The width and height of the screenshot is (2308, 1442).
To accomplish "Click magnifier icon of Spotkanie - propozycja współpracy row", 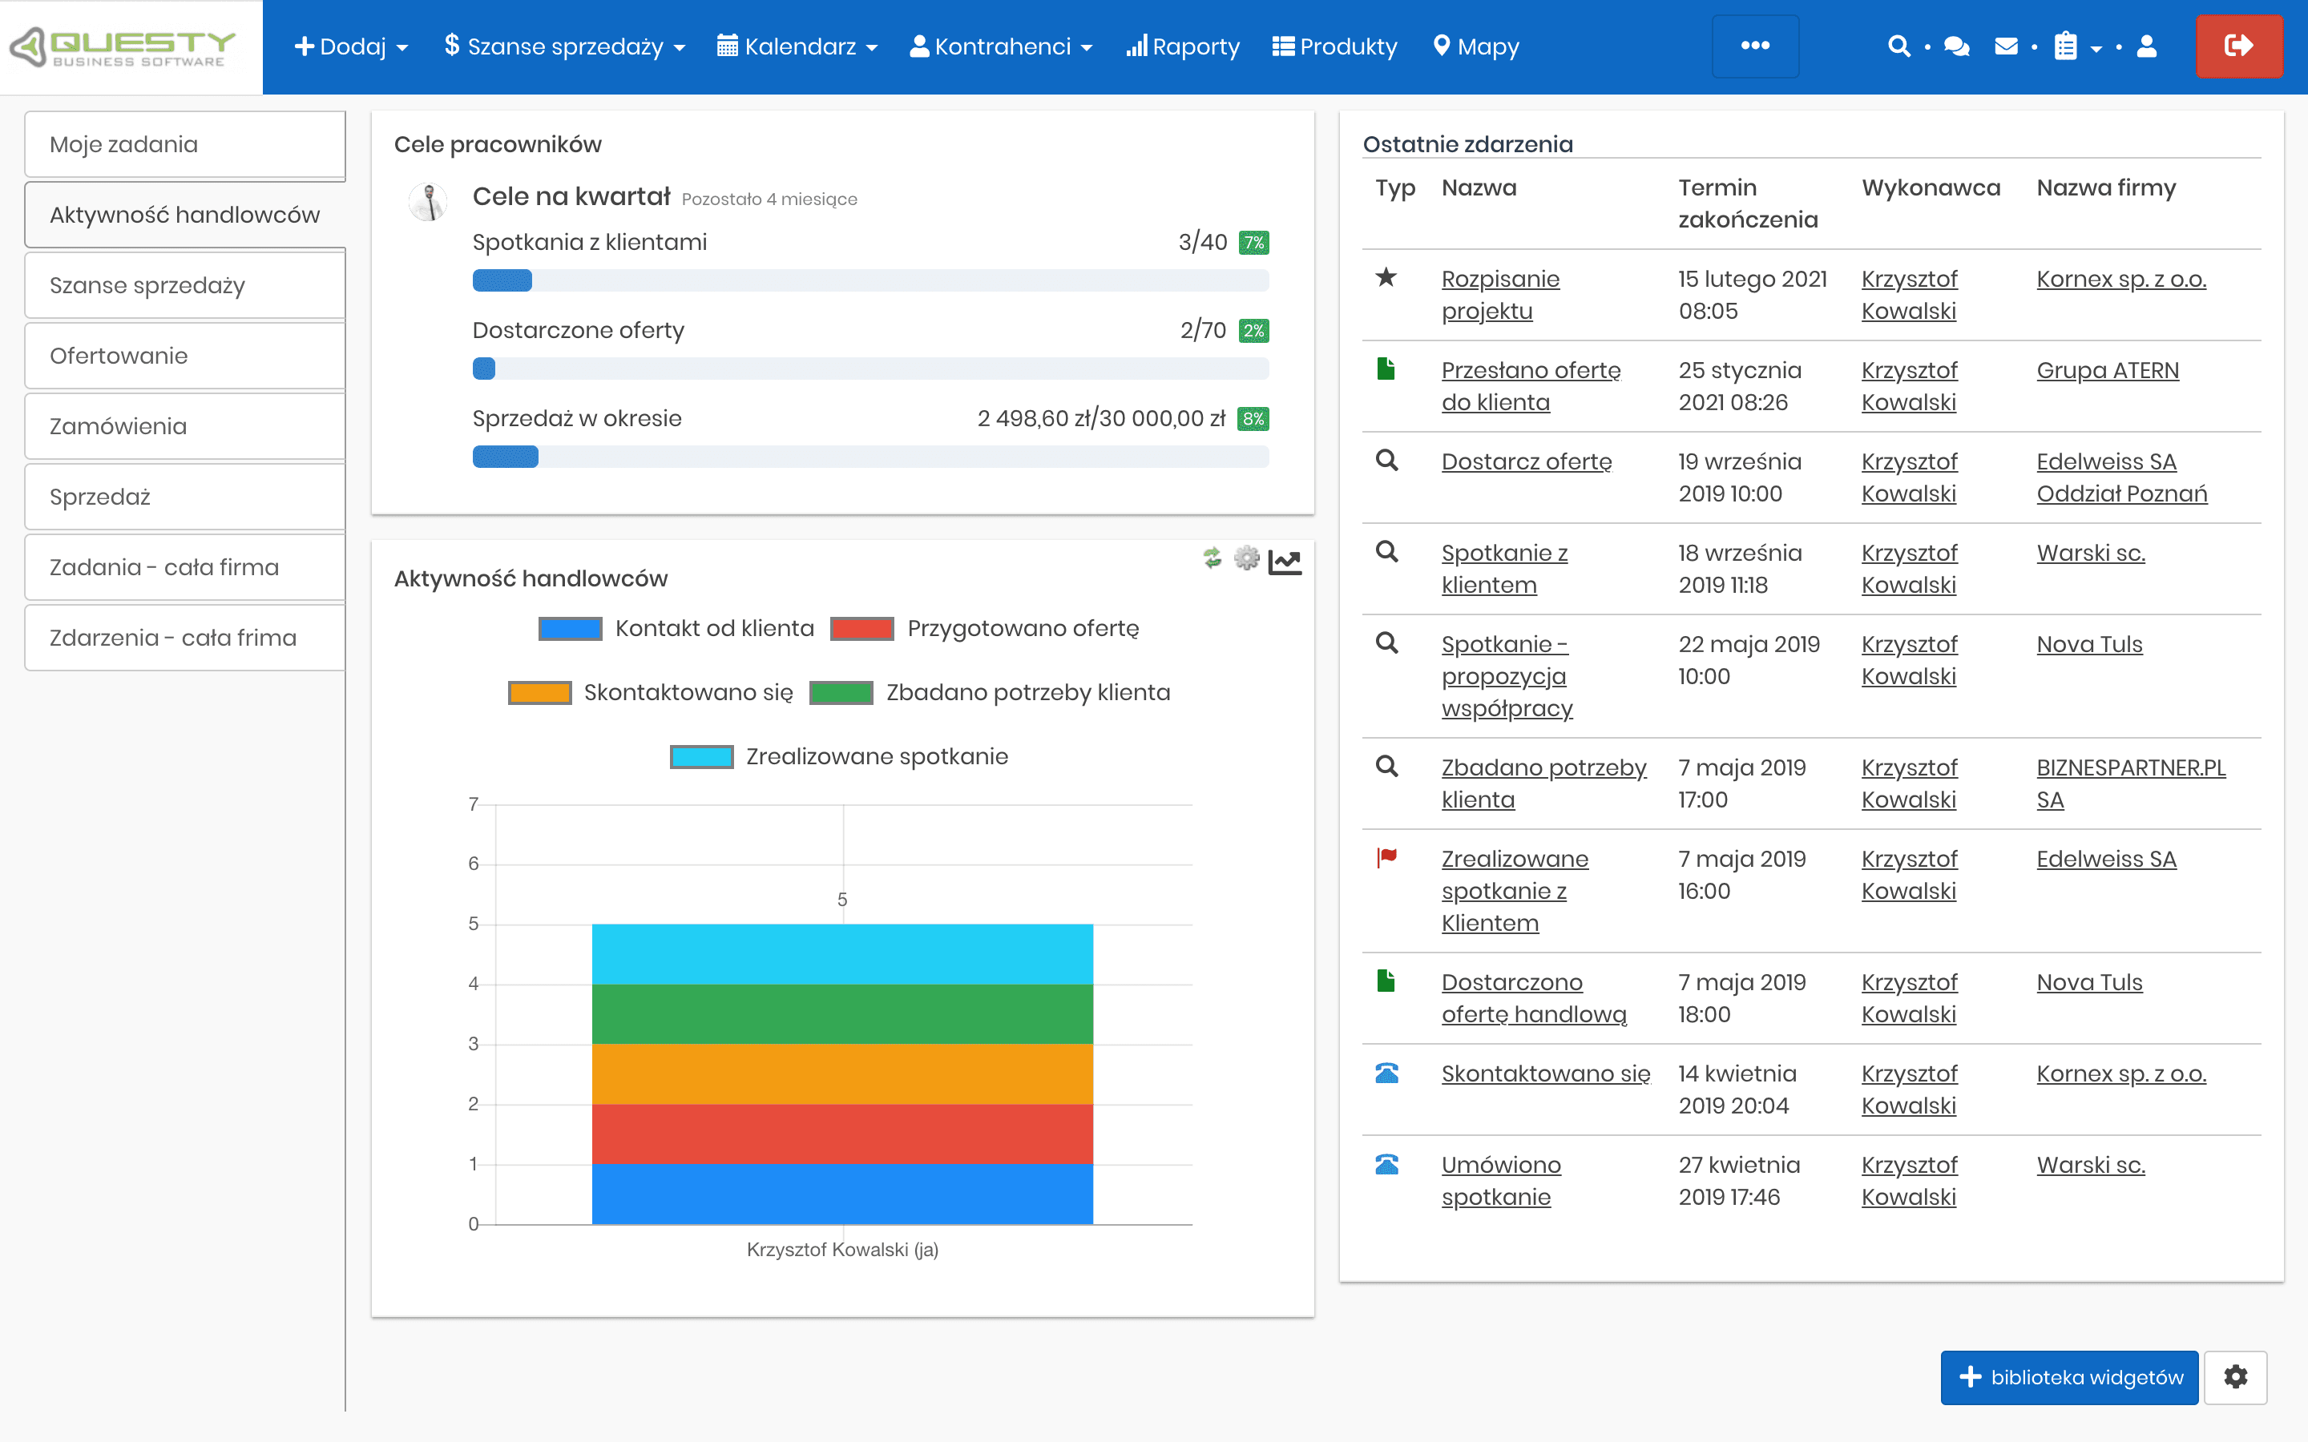I will [1386, 644].
